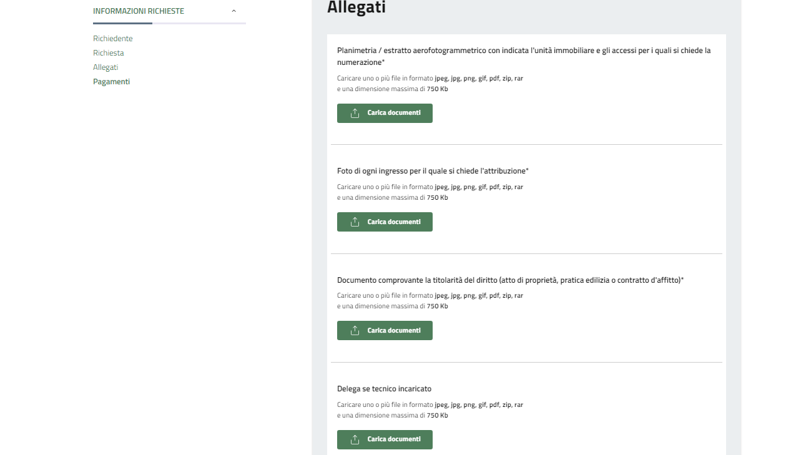This screenshot has height=455, width=811.
Task: Select the Allegati sidebar item
Action: click(106, 67)
